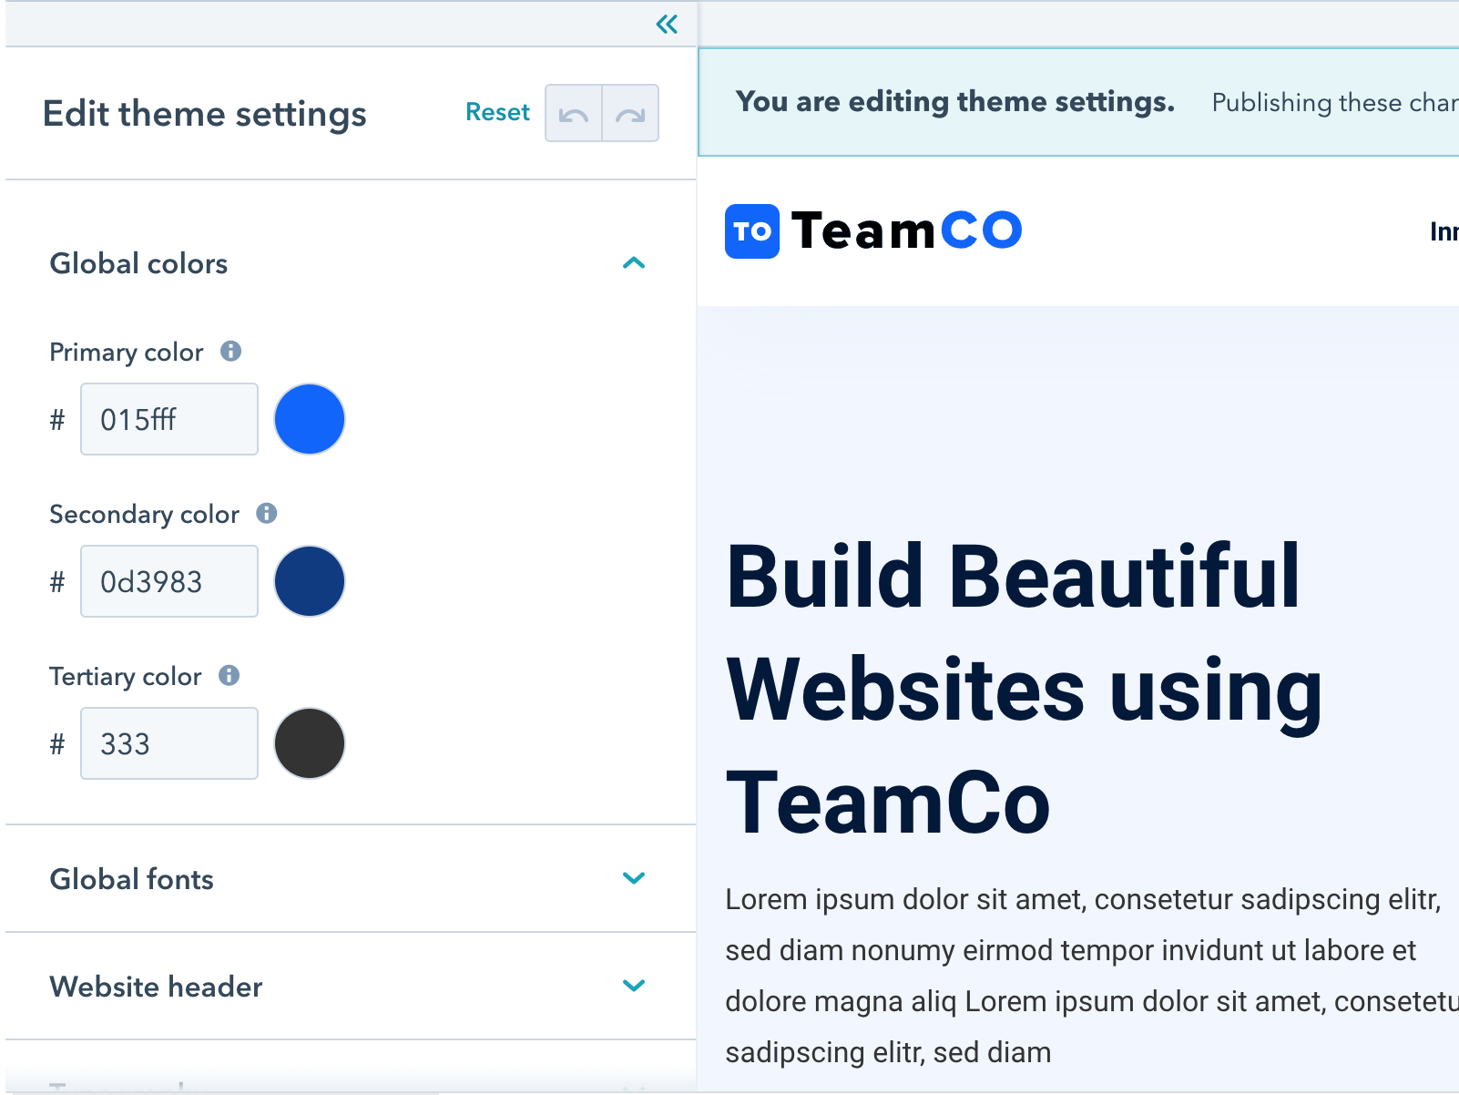Image resolution: width=1459 pixels, height=1095 pixels.
Task: Open the Secondary color swatch picker
Action: click(310, 580)
